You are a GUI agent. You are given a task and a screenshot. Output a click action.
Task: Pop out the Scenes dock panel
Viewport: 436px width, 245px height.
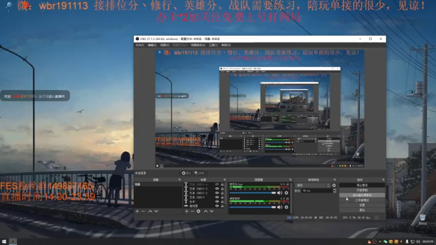179,180
